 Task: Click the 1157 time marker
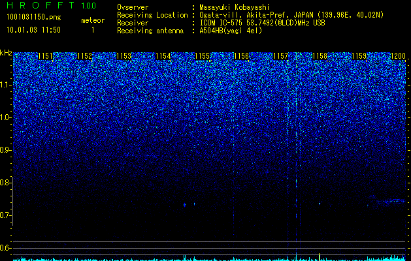coord(280,56)
